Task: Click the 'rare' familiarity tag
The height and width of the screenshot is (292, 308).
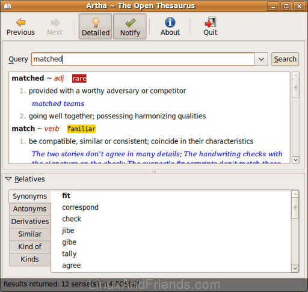Action: (79, 78)
